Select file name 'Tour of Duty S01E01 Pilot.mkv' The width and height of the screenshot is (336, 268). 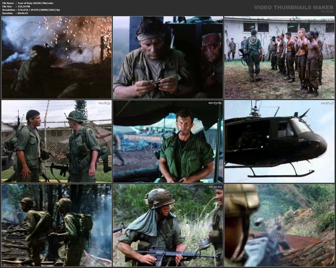point(36,3)
